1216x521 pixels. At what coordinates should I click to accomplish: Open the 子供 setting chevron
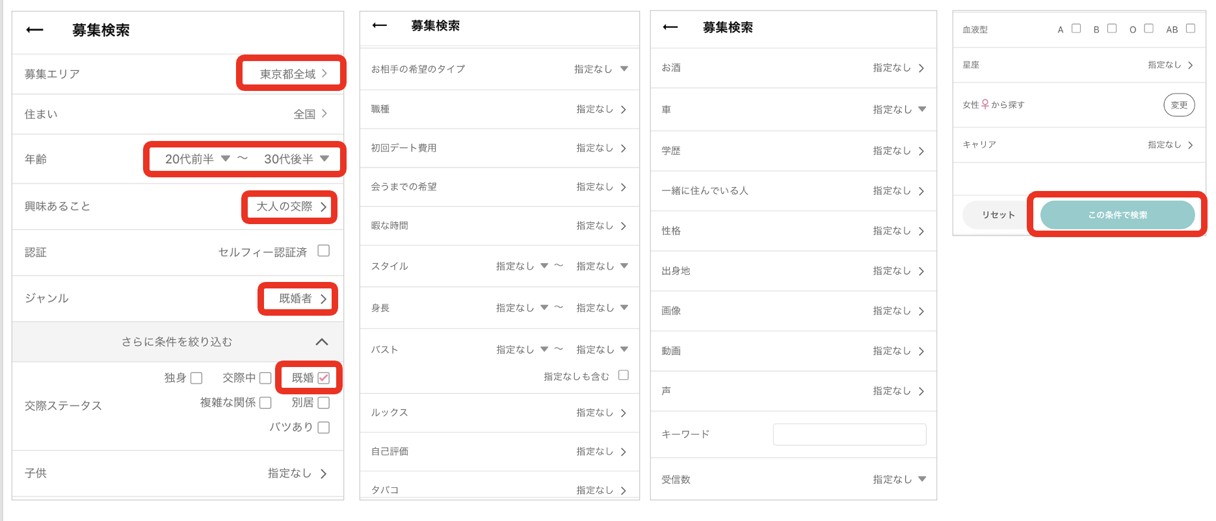pyautogui.click(x=323, y=474)
